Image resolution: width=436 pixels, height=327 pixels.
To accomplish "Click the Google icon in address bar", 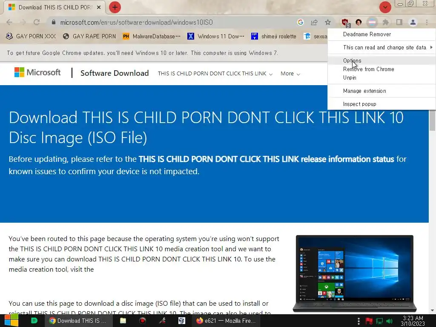I will [300, 22].
